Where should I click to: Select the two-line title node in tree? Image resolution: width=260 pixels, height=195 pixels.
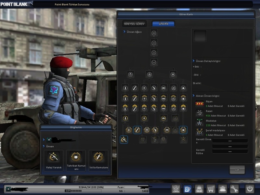[x=154, y=43]
